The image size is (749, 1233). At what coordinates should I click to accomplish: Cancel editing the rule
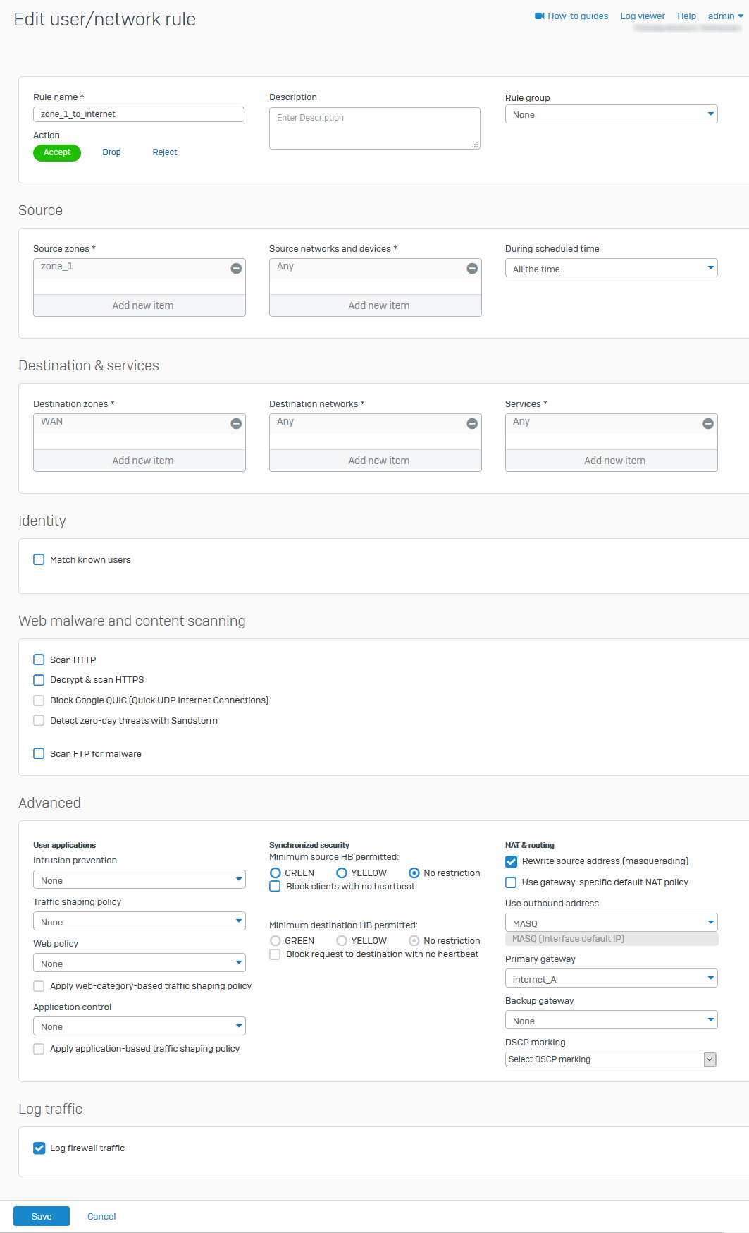click(101, 1216)
